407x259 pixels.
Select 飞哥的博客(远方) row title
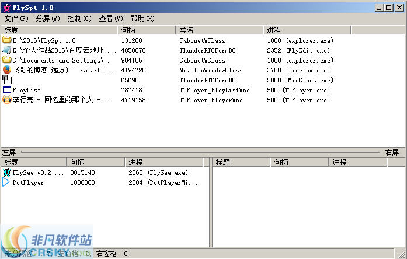(x=64, y=70)
